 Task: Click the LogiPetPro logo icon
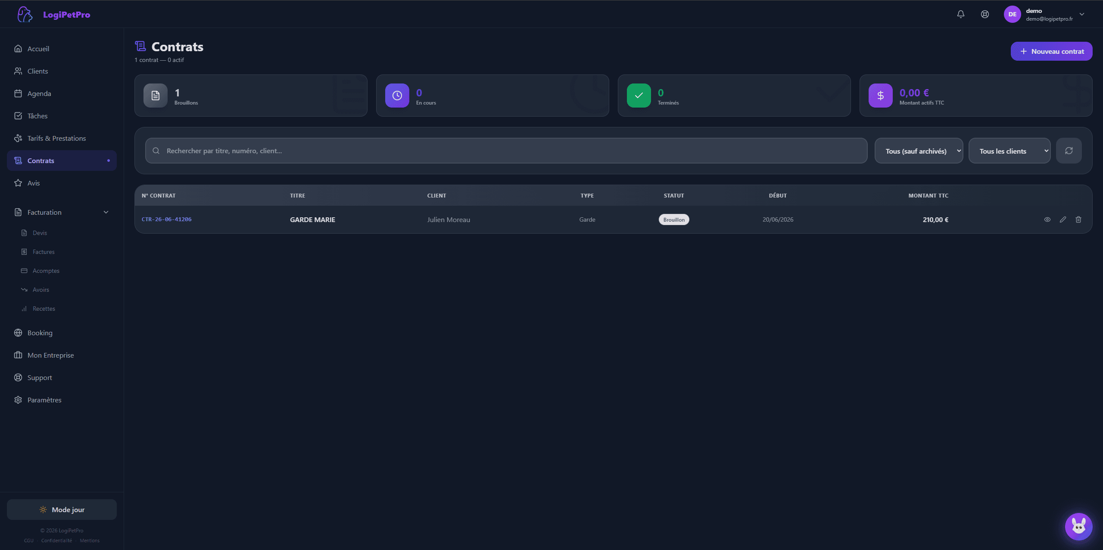coord(25,14)
